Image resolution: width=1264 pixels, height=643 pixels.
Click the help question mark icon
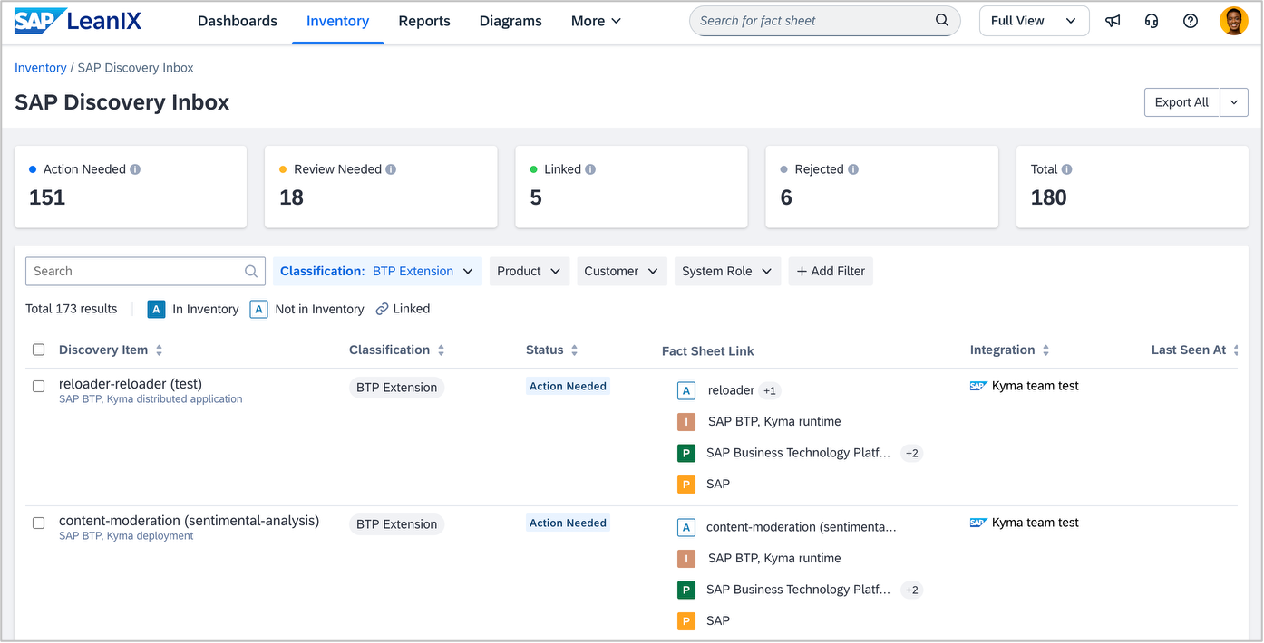coord(1191,21)
